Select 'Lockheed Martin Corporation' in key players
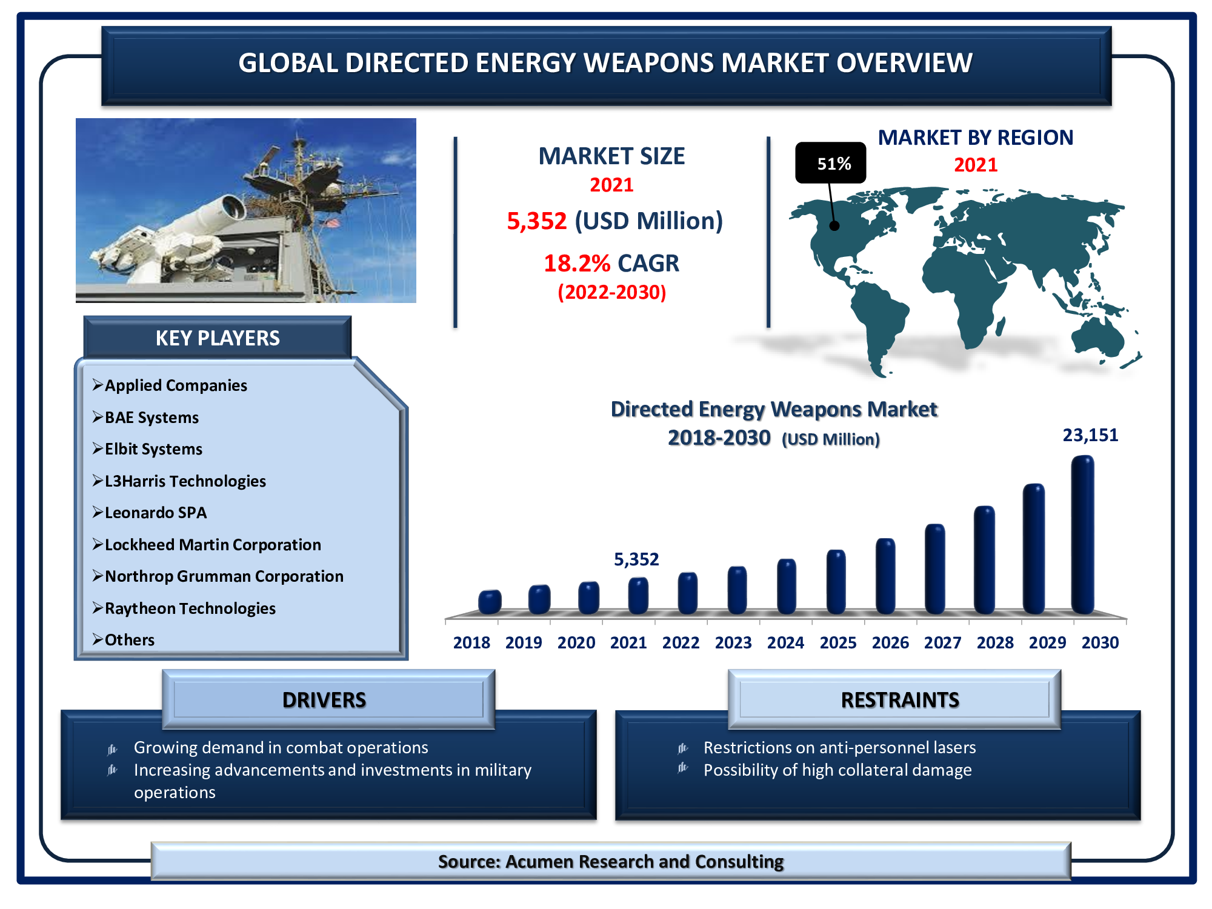Image resolution: width=1212 pixels, height=909 pixels. click(x=213, y=545)
